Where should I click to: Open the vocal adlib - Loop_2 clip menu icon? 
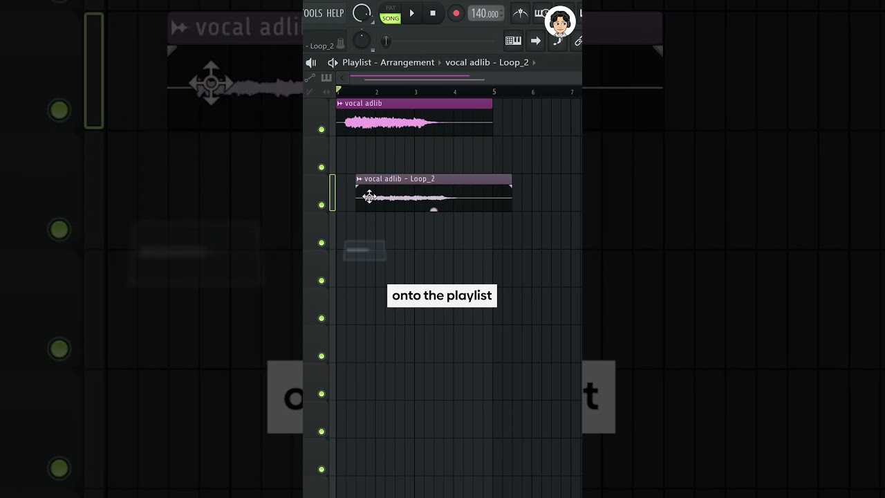pyautogui.click(x=360, y=178)
